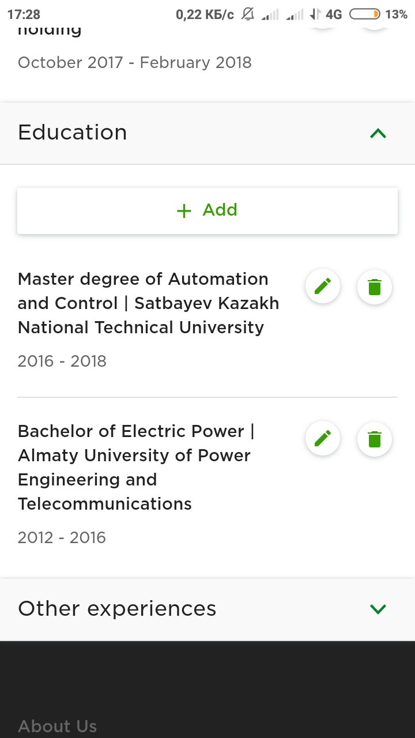Viewport: 415px width, 738px height.
Task: Tap the muted bell icon in status bar
Action: pos(248,14)
